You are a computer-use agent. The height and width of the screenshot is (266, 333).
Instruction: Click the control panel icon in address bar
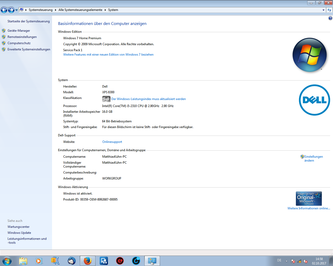(21, 10)
